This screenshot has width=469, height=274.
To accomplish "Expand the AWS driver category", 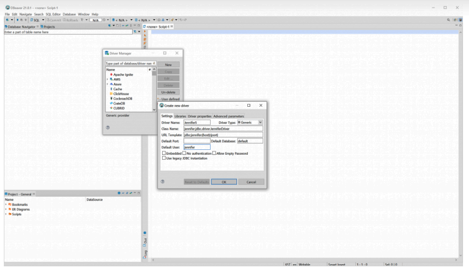I will pos(107,79).
